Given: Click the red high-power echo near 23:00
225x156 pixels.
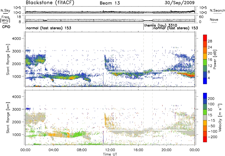Looking at the screenshot, I should [x=189, y=75].
